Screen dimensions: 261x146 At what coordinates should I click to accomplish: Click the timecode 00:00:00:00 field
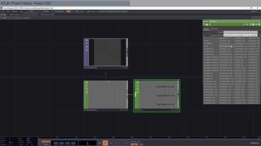tap(64, 143)
